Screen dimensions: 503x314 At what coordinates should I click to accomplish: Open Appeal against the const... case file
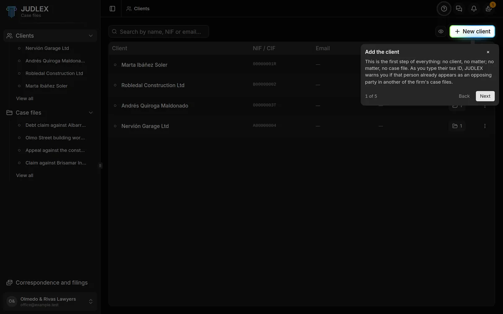tap(55, 150)
